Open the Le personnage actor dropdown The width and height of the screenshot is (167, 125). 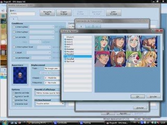coord(41,58)
